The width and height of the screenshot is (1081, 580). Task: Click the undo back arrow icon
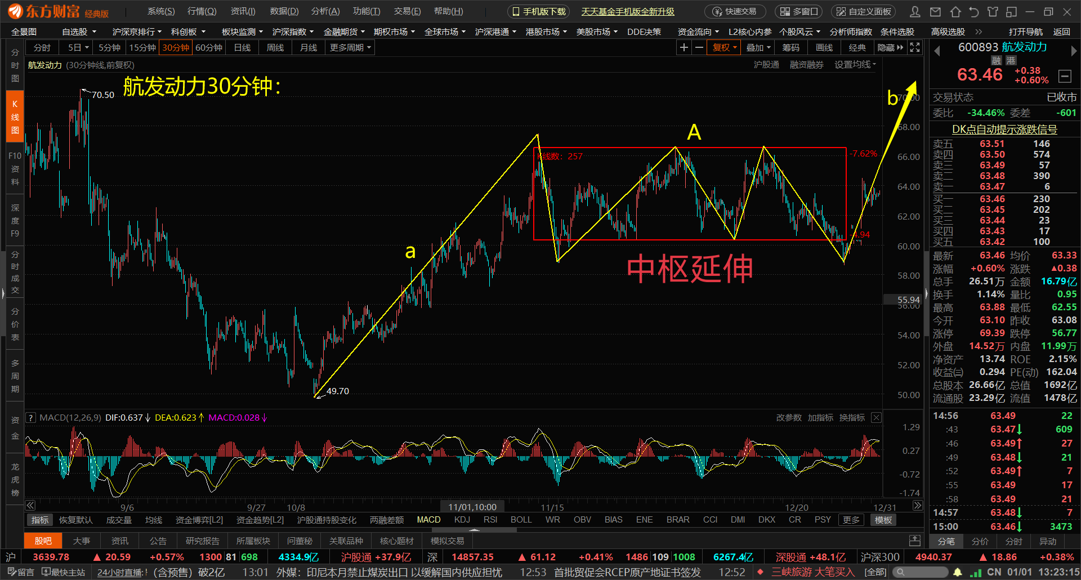tap(974, 11)
